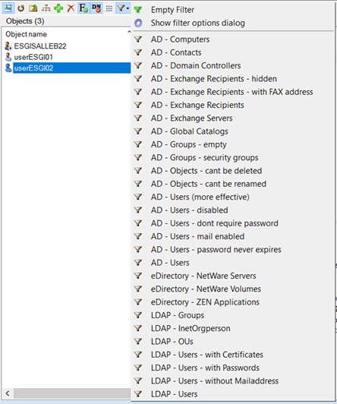Click the hierarchy tree toolbar icon
The height and width of the screenshot is (404, 337).
point(46,8)
